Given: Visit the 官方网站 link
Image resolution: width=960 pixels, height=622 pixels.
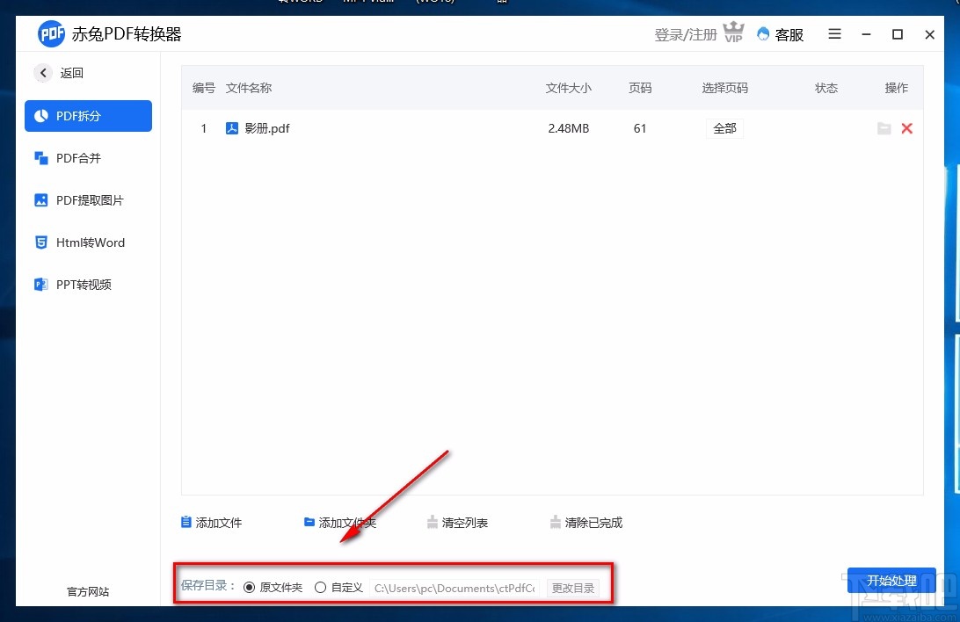Looking at the screenshot, I should pyautogui.click(x=87, y=591).
